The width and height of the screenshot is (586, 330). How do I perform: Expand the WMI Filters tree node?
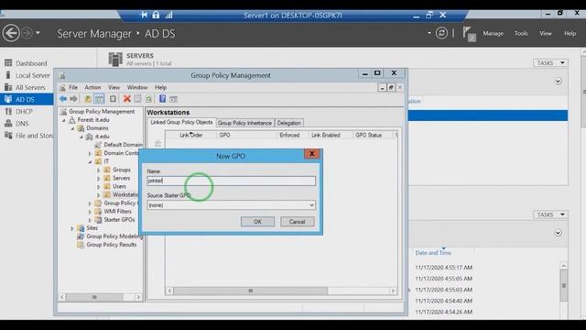click(90, 212)
